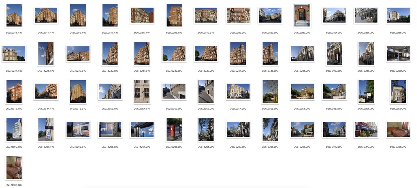Click the filename label DSC_9226.JPG

pyautogui.click(x=398, y=33)
